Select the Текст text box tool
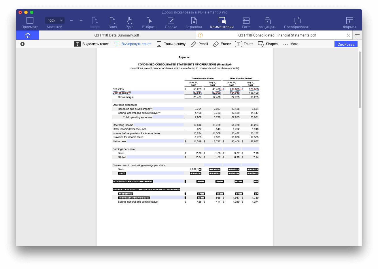 (244, 44)
